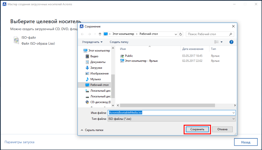Viewport: 262px width, 150px height.
Task: Click the Загрузки download arrow icon
Action: point(87,68)
